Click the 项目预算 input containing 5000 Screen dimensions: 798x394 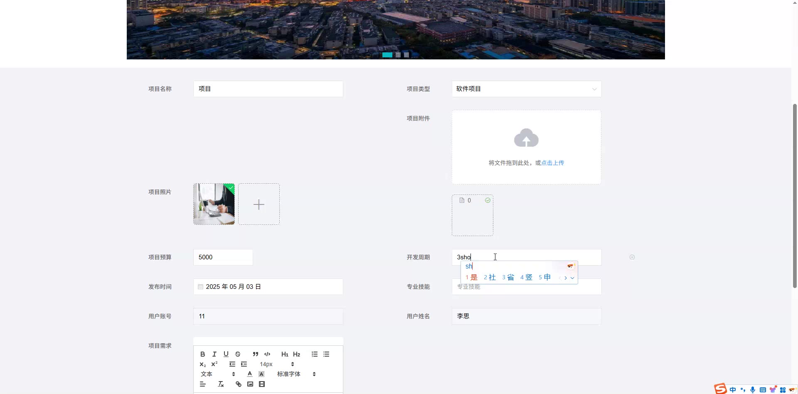223,257
